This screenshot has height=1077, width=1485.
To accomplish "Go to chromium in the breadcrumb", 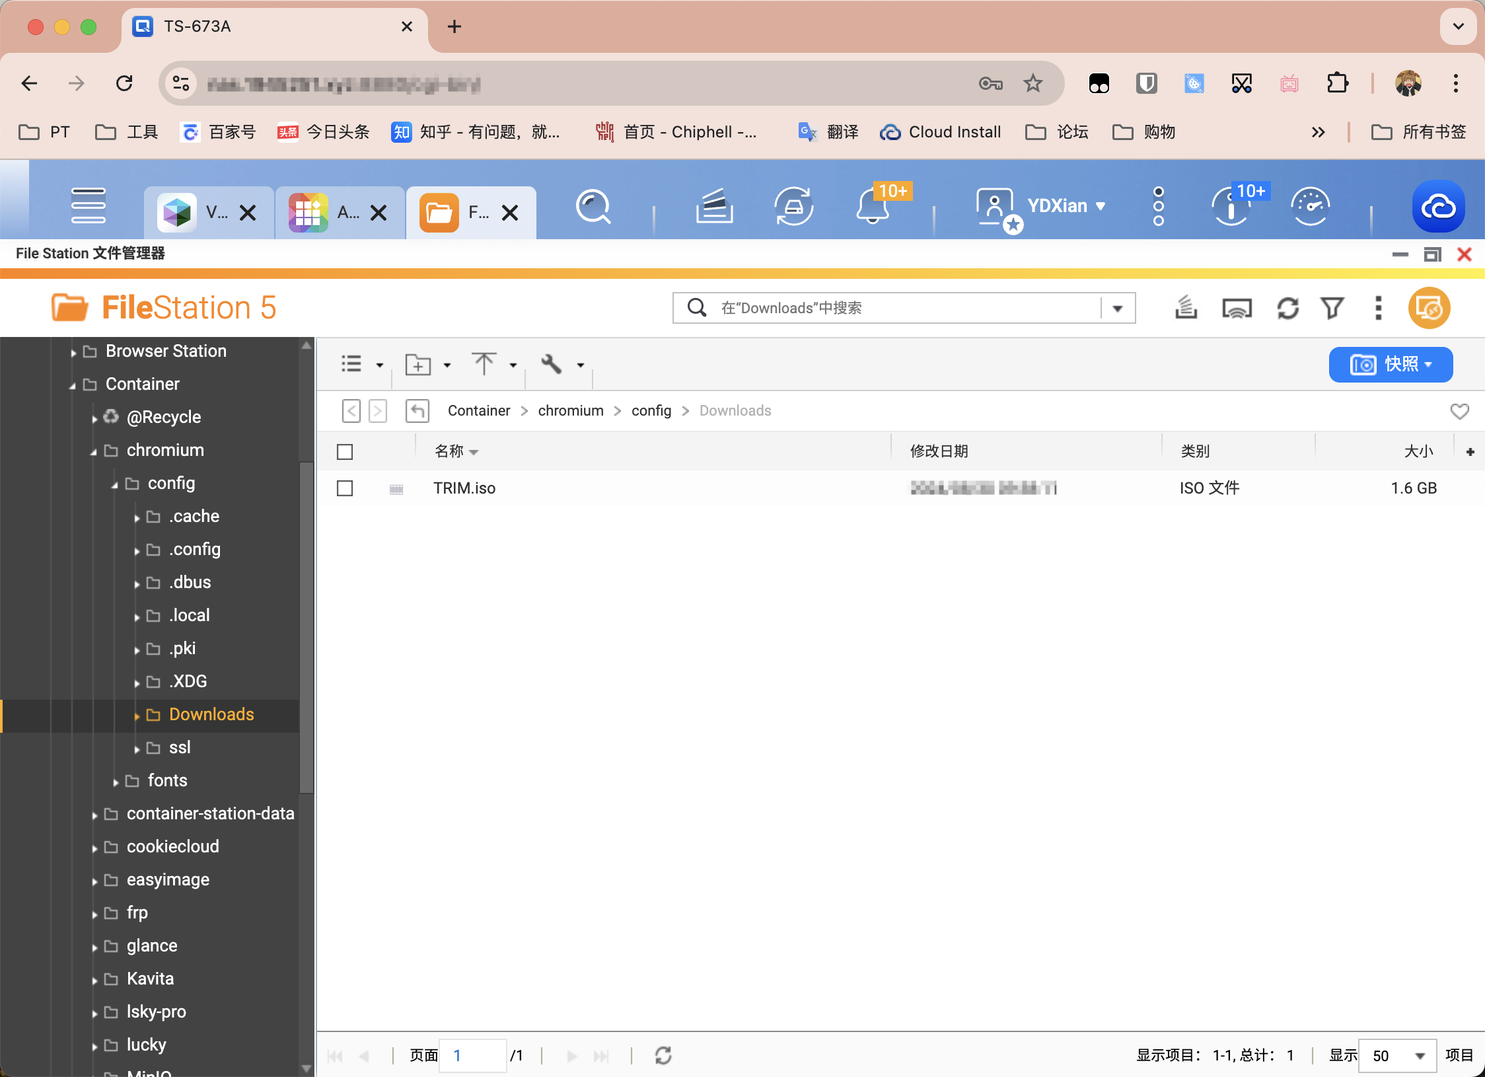I will [570, 410].
